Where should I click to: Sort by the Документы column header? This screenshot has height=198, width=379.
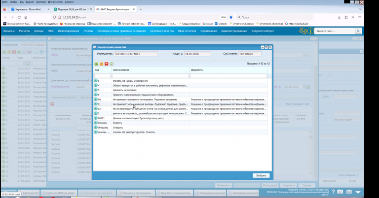[228, 70]
